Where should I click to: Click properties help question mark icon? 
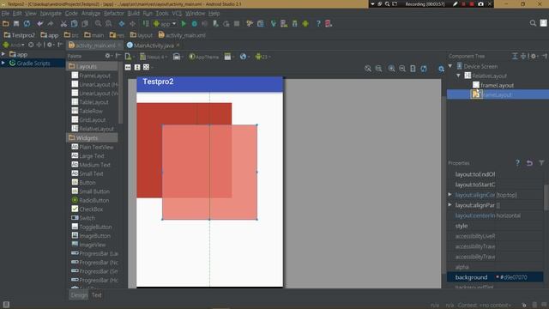coord(517,163)
